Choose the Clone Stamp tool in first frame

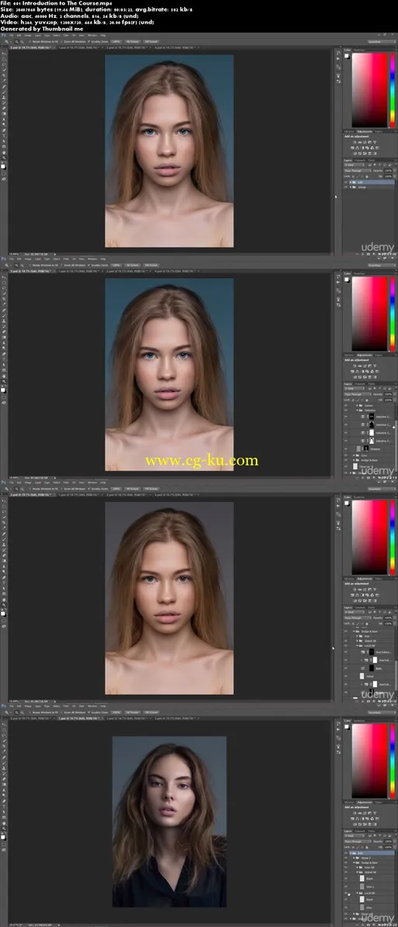pos(4,98)
